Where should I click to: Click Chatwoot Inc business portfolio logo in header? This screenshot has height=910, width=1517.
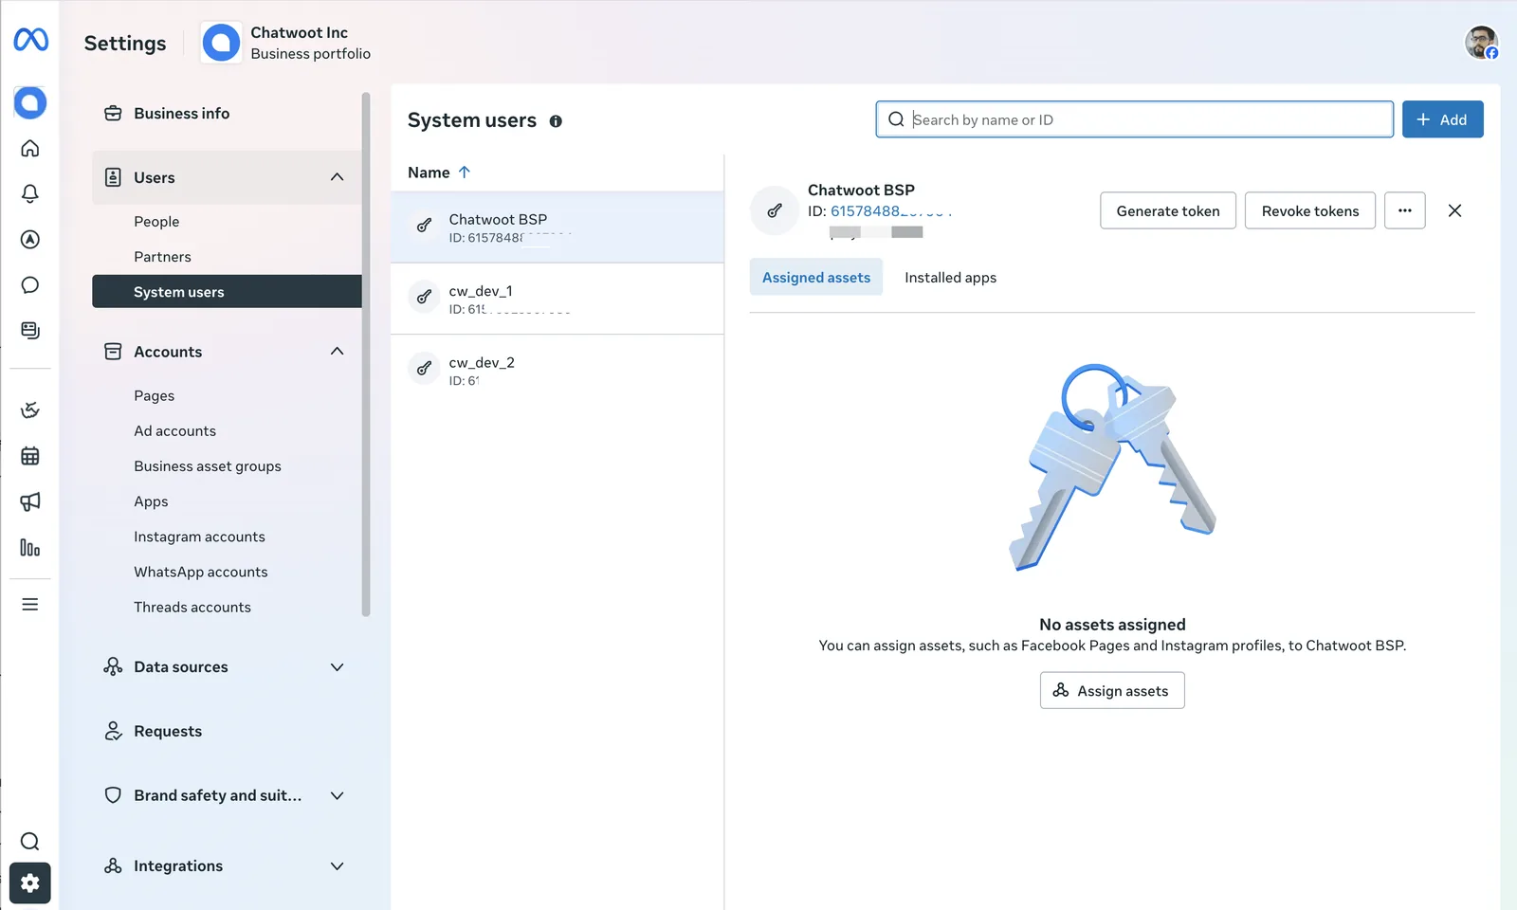[221, 43]
